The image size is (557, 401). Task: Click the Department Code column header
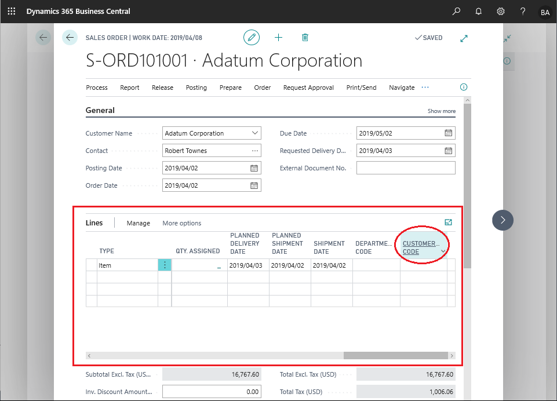coord(374,247)
